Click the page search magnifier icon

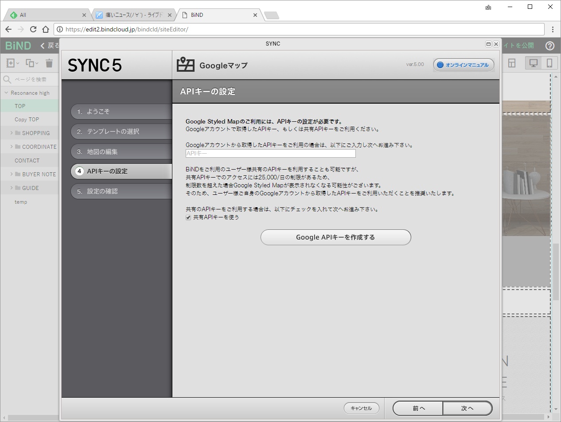(8, 80)
